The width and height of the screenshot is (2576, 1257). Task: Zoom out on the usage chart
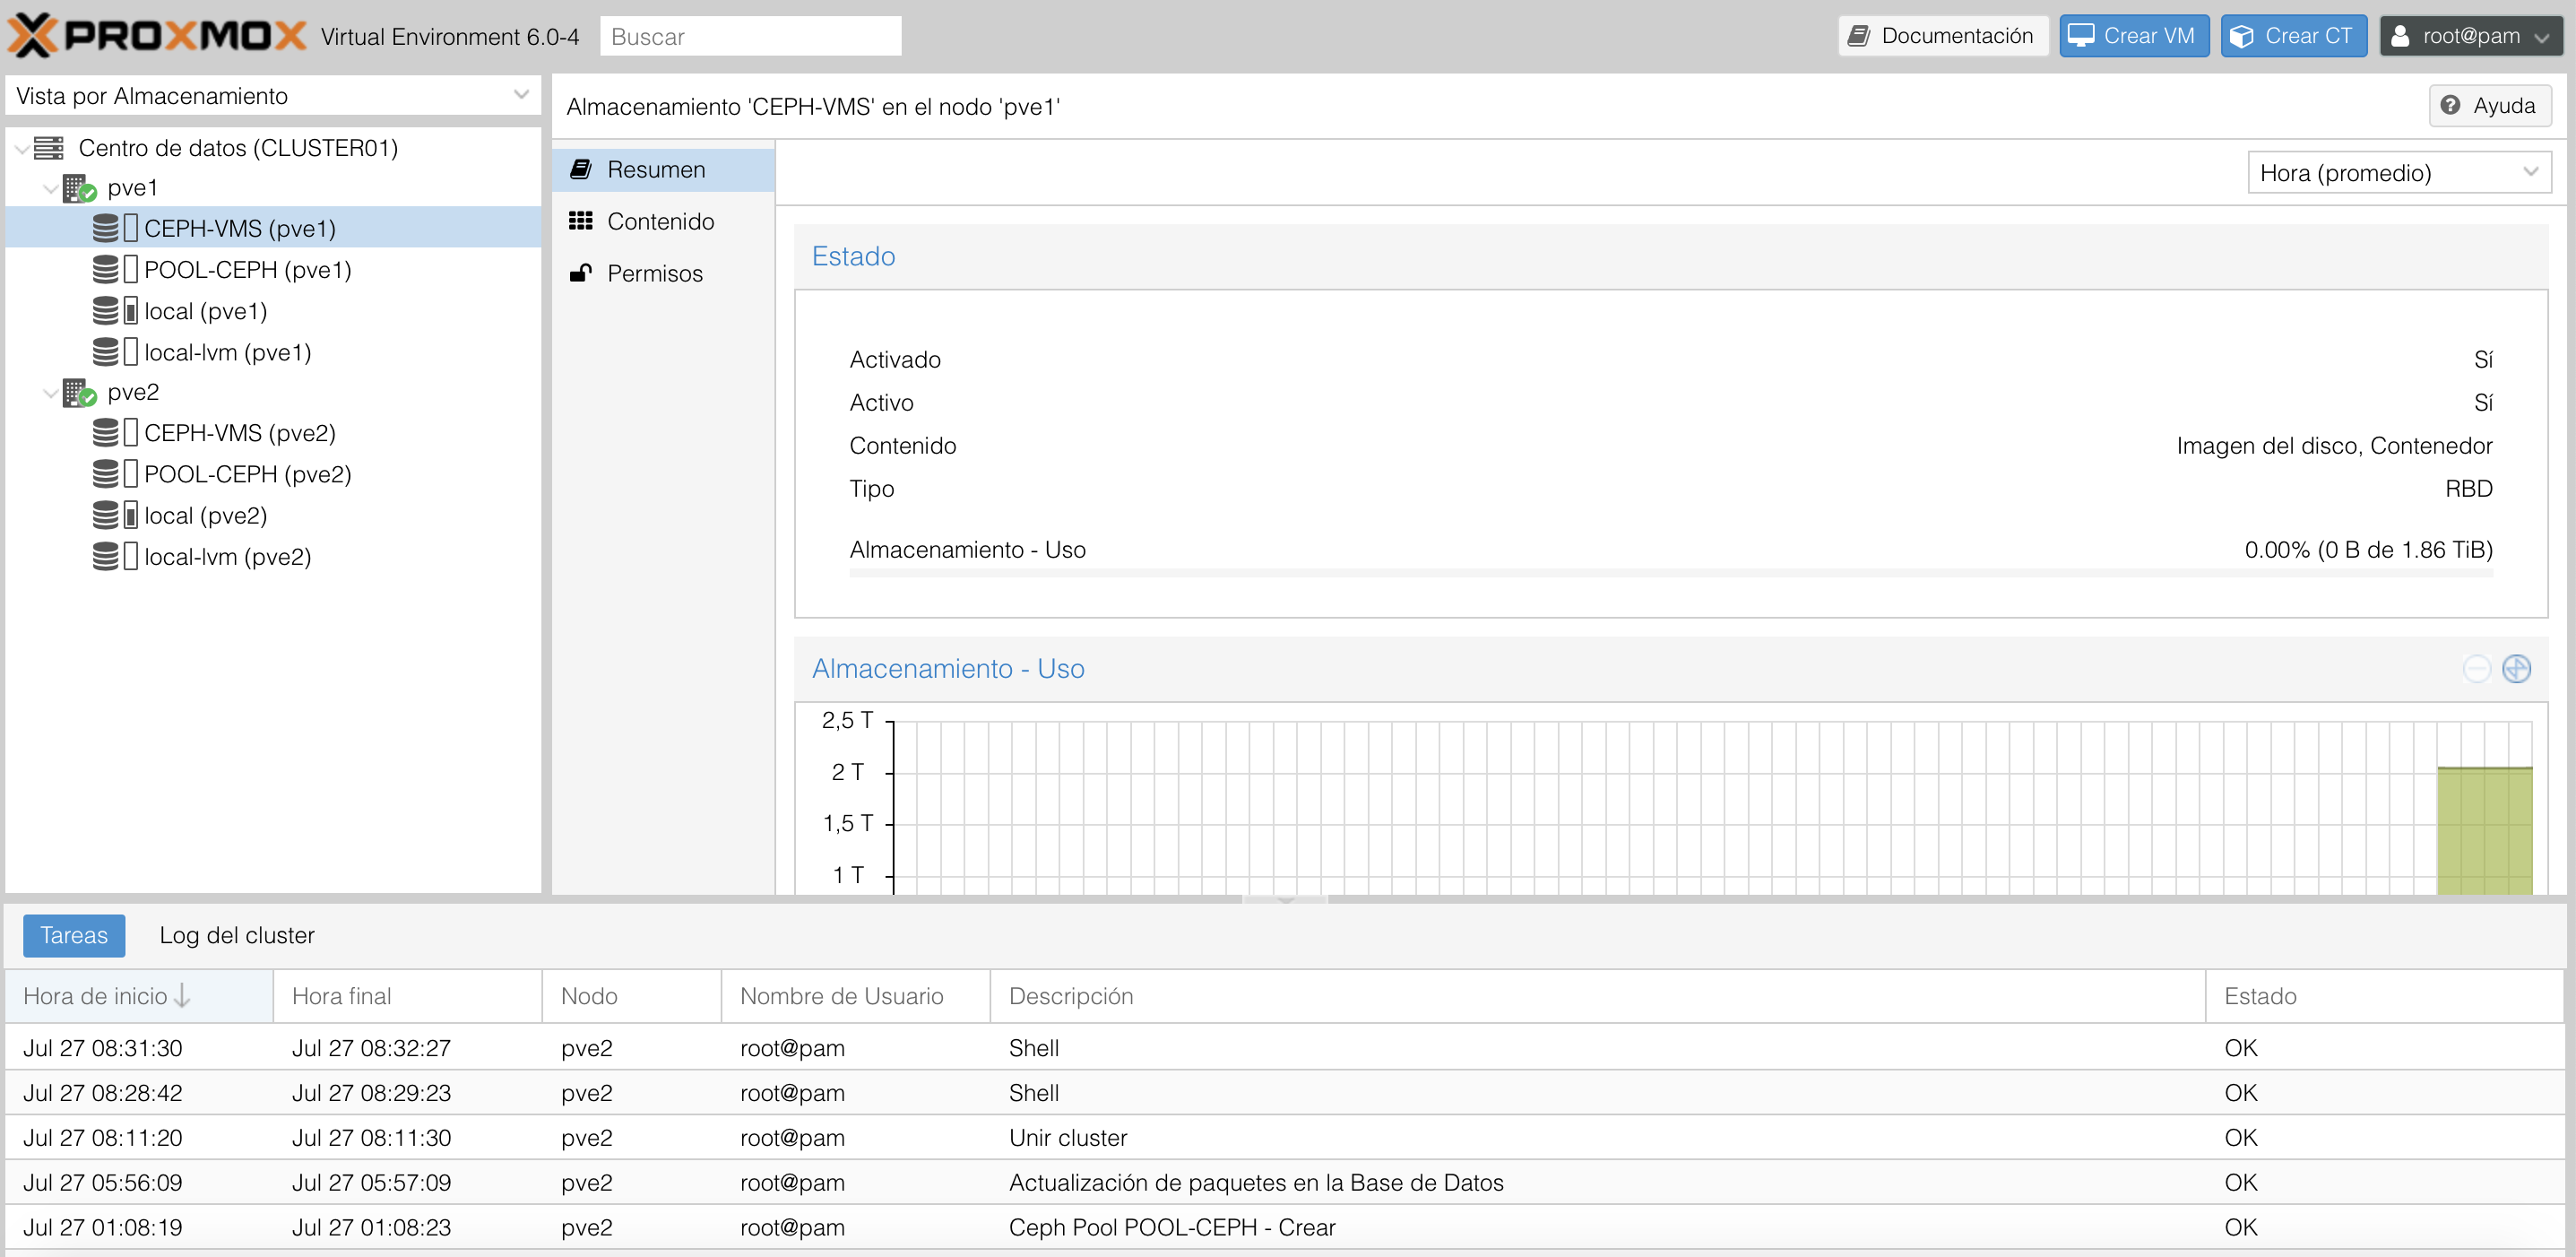2477,668
